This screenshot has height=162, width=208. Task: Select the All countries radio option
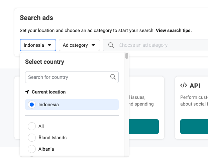pyautogui.click(x=32, y=126)
